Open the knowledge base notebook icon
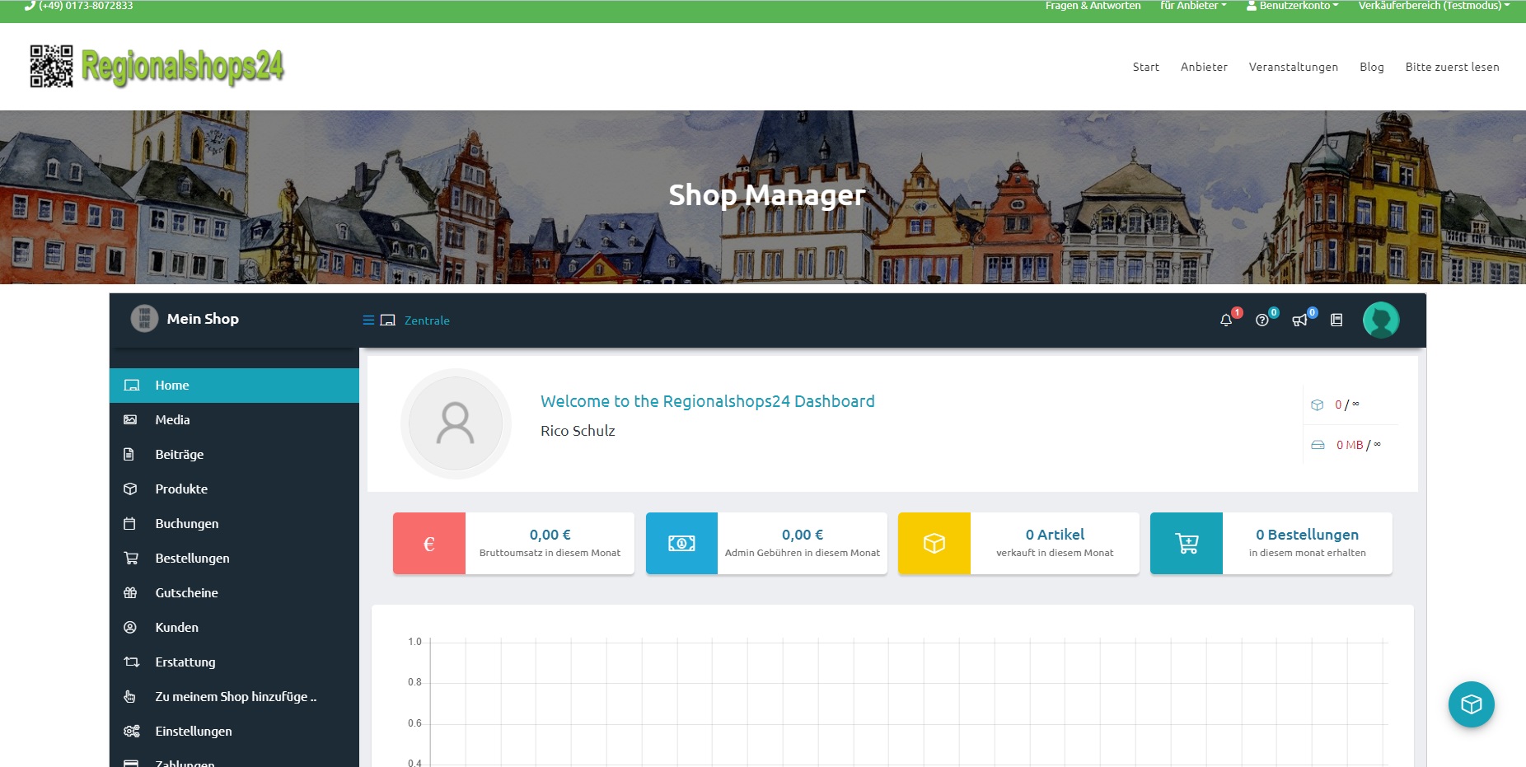The image size is (1526, 767). point(1336,320)
